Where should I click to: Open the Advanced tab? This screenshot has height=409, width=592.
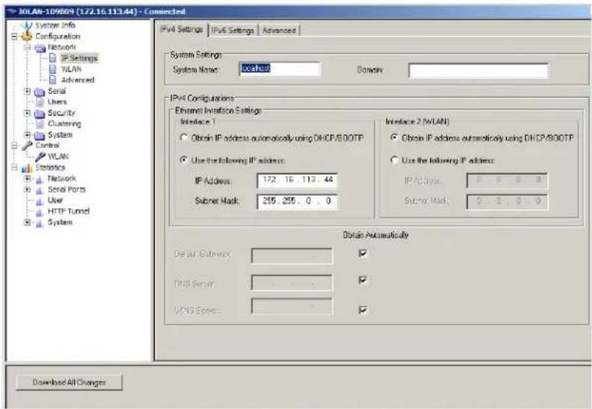pyautogui.click(x=279, y=30)
